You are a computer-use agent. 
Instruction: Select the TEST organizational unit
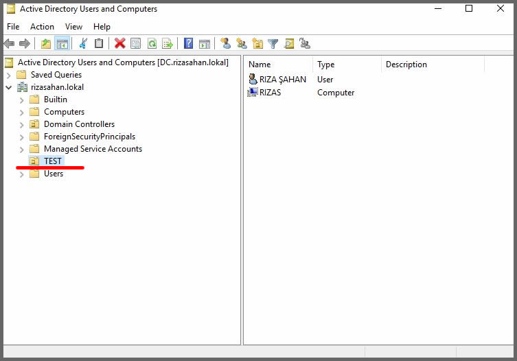[53, 161]
